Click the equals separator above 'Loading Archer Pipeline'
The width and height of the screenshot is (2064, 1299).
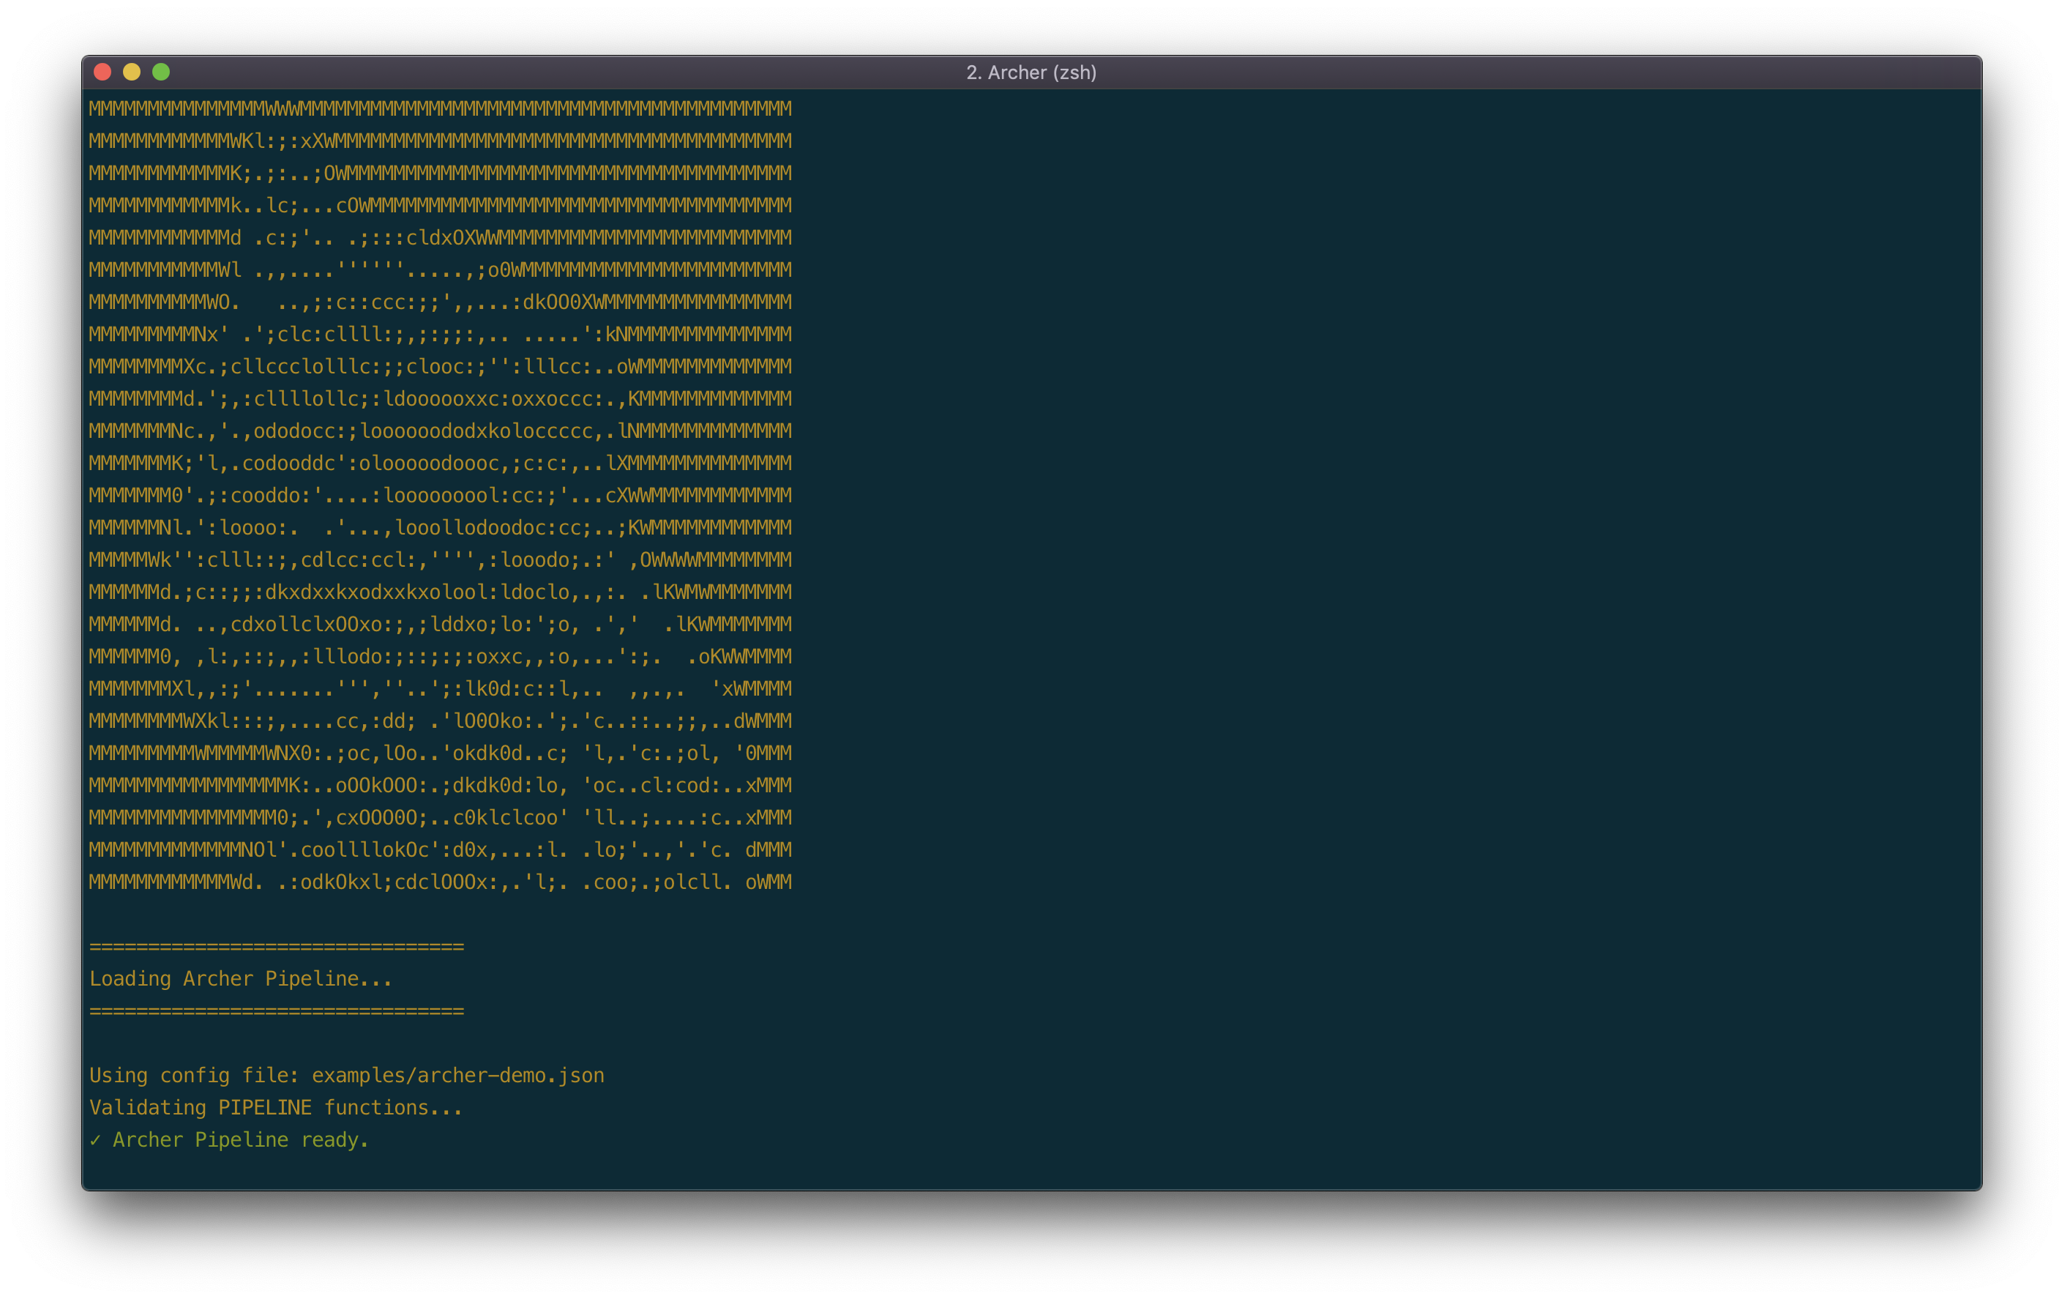[x=277, y=947]
